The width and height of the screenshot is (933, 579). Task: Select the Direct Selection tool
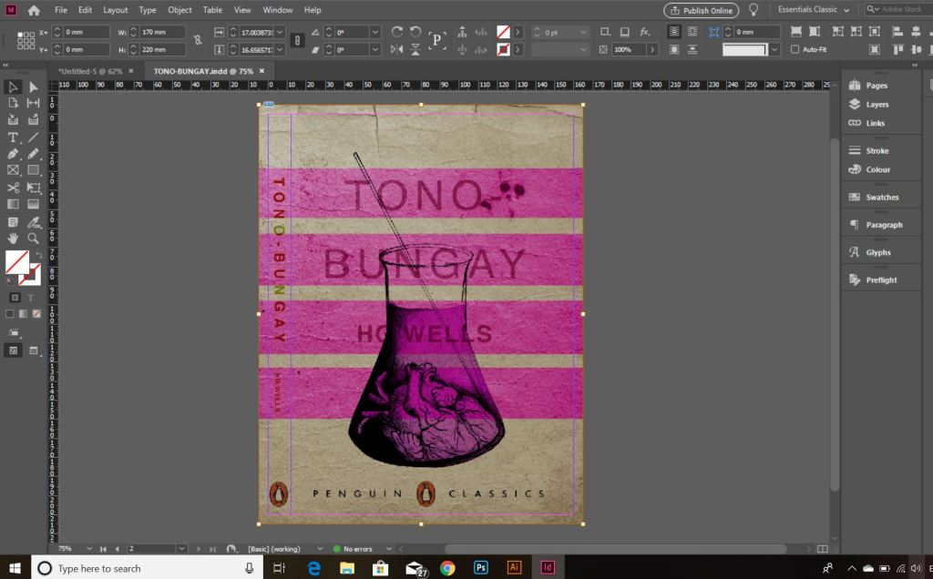click(34, 86)
